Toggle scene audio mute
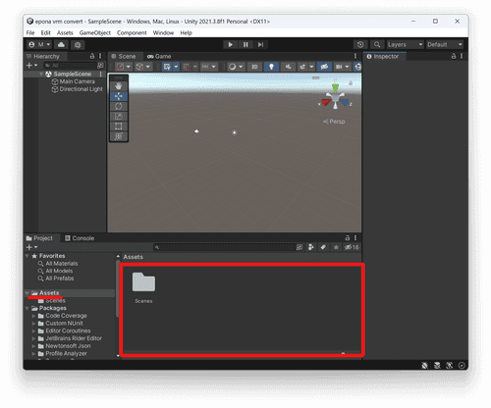 point(288,67)
